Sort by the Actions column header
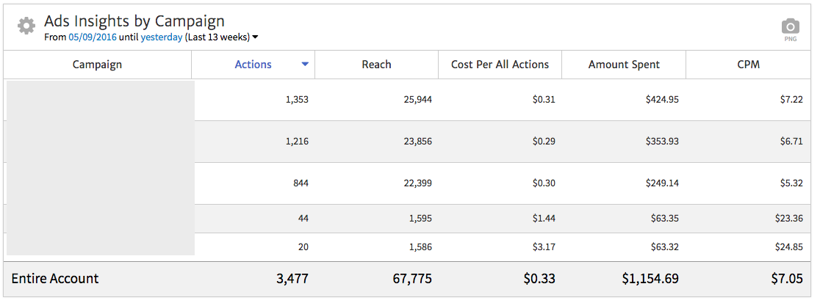Image resolution: width=820 pixels, height=303 pixels. [253, 65]
